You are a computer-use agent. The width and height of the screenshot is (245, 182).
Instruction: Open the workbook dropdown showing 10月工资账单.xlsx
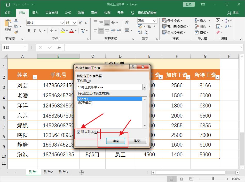point(144,87)
